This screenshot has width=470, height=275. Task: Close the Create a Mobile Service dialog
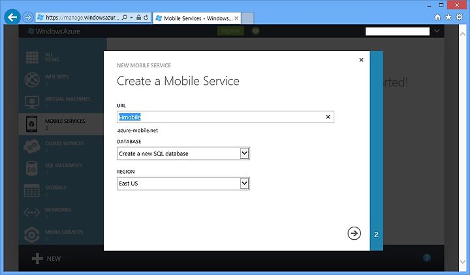pos(361,60)
